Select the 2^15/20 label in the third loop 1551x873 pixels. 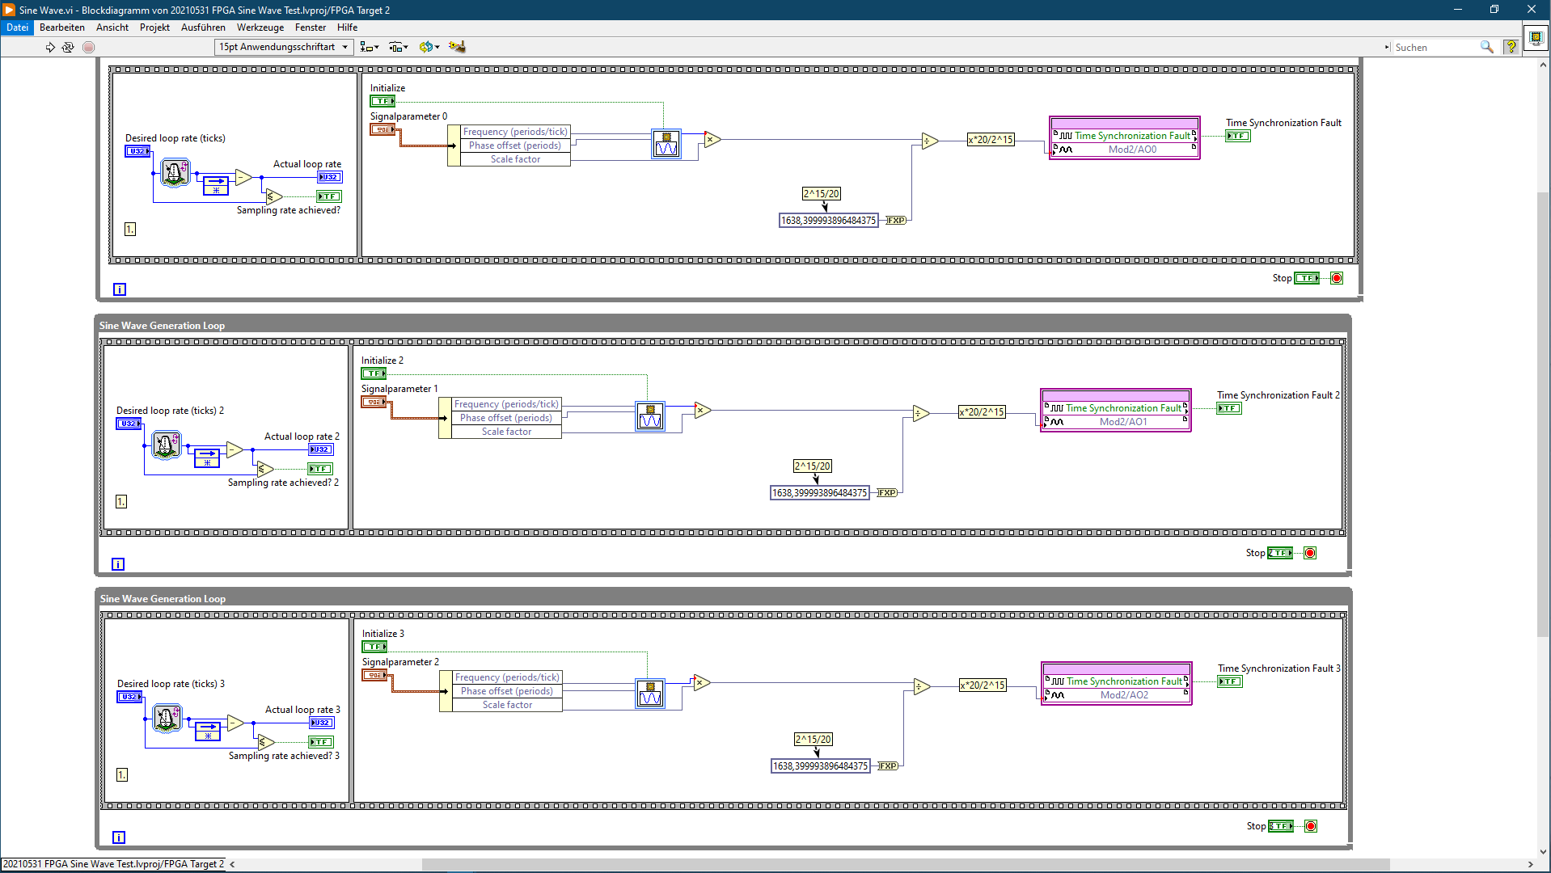(813, 740)
